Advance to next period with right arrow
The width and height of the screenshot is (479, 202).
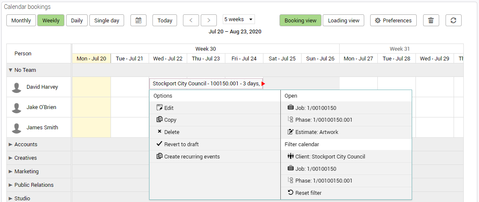(209, 20)
